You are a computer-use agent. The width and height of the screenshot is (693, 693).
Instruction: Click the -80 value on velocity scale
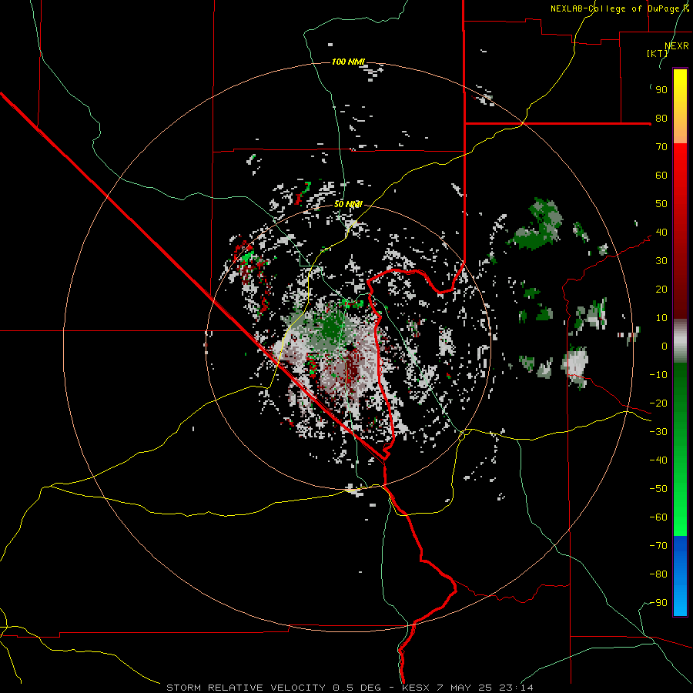coord(658,574)
